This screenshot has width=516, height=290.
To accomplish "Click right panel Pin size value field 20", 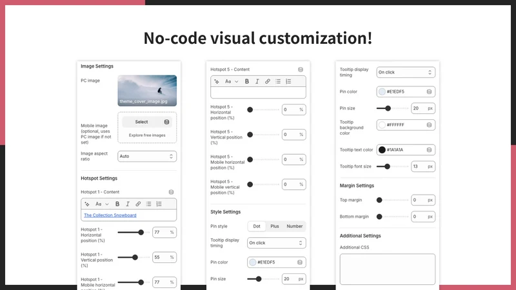I will pyautogui.click(x=423, y=108).
